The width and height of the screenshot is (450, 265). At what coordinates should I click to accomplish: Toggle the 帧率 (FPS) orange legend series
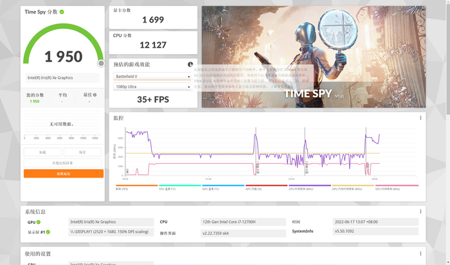(136, 187)
